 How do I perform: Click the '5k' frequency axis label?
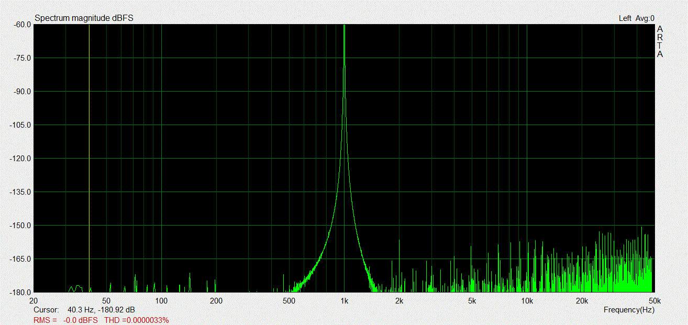click(x=472, y=301)
